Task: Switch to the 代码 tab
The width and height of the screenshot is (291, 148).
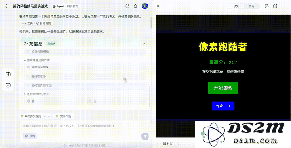Action: point(251,6)
